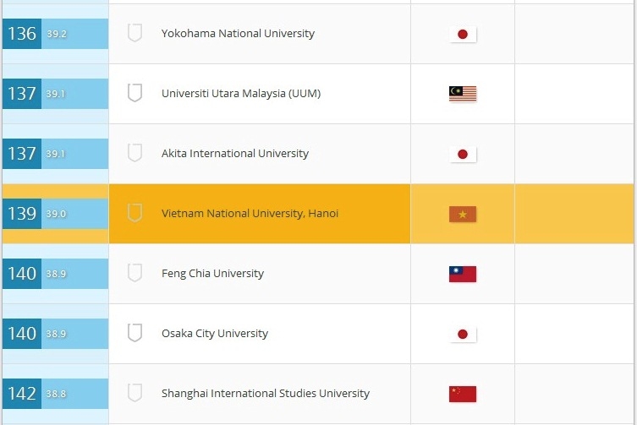The width and height of the screenshot is (637, 425).
Task: Go to Osaka City University page
Action: point(215,333)
